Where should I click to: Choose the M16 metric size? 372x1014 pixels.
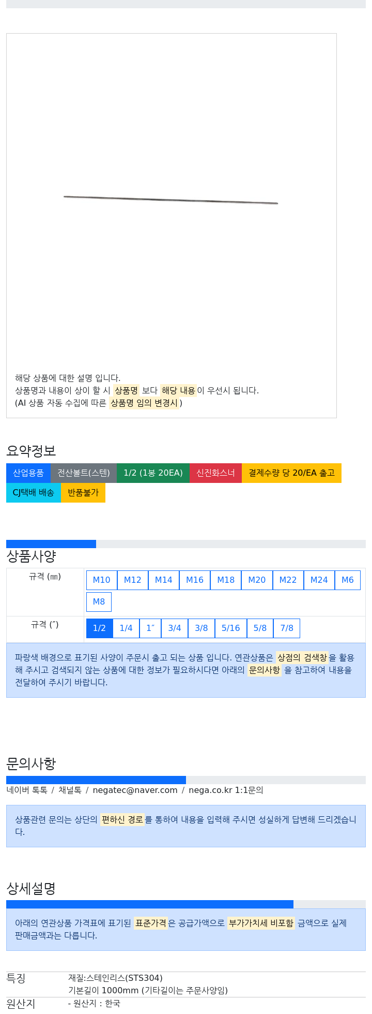coord(195,580)
